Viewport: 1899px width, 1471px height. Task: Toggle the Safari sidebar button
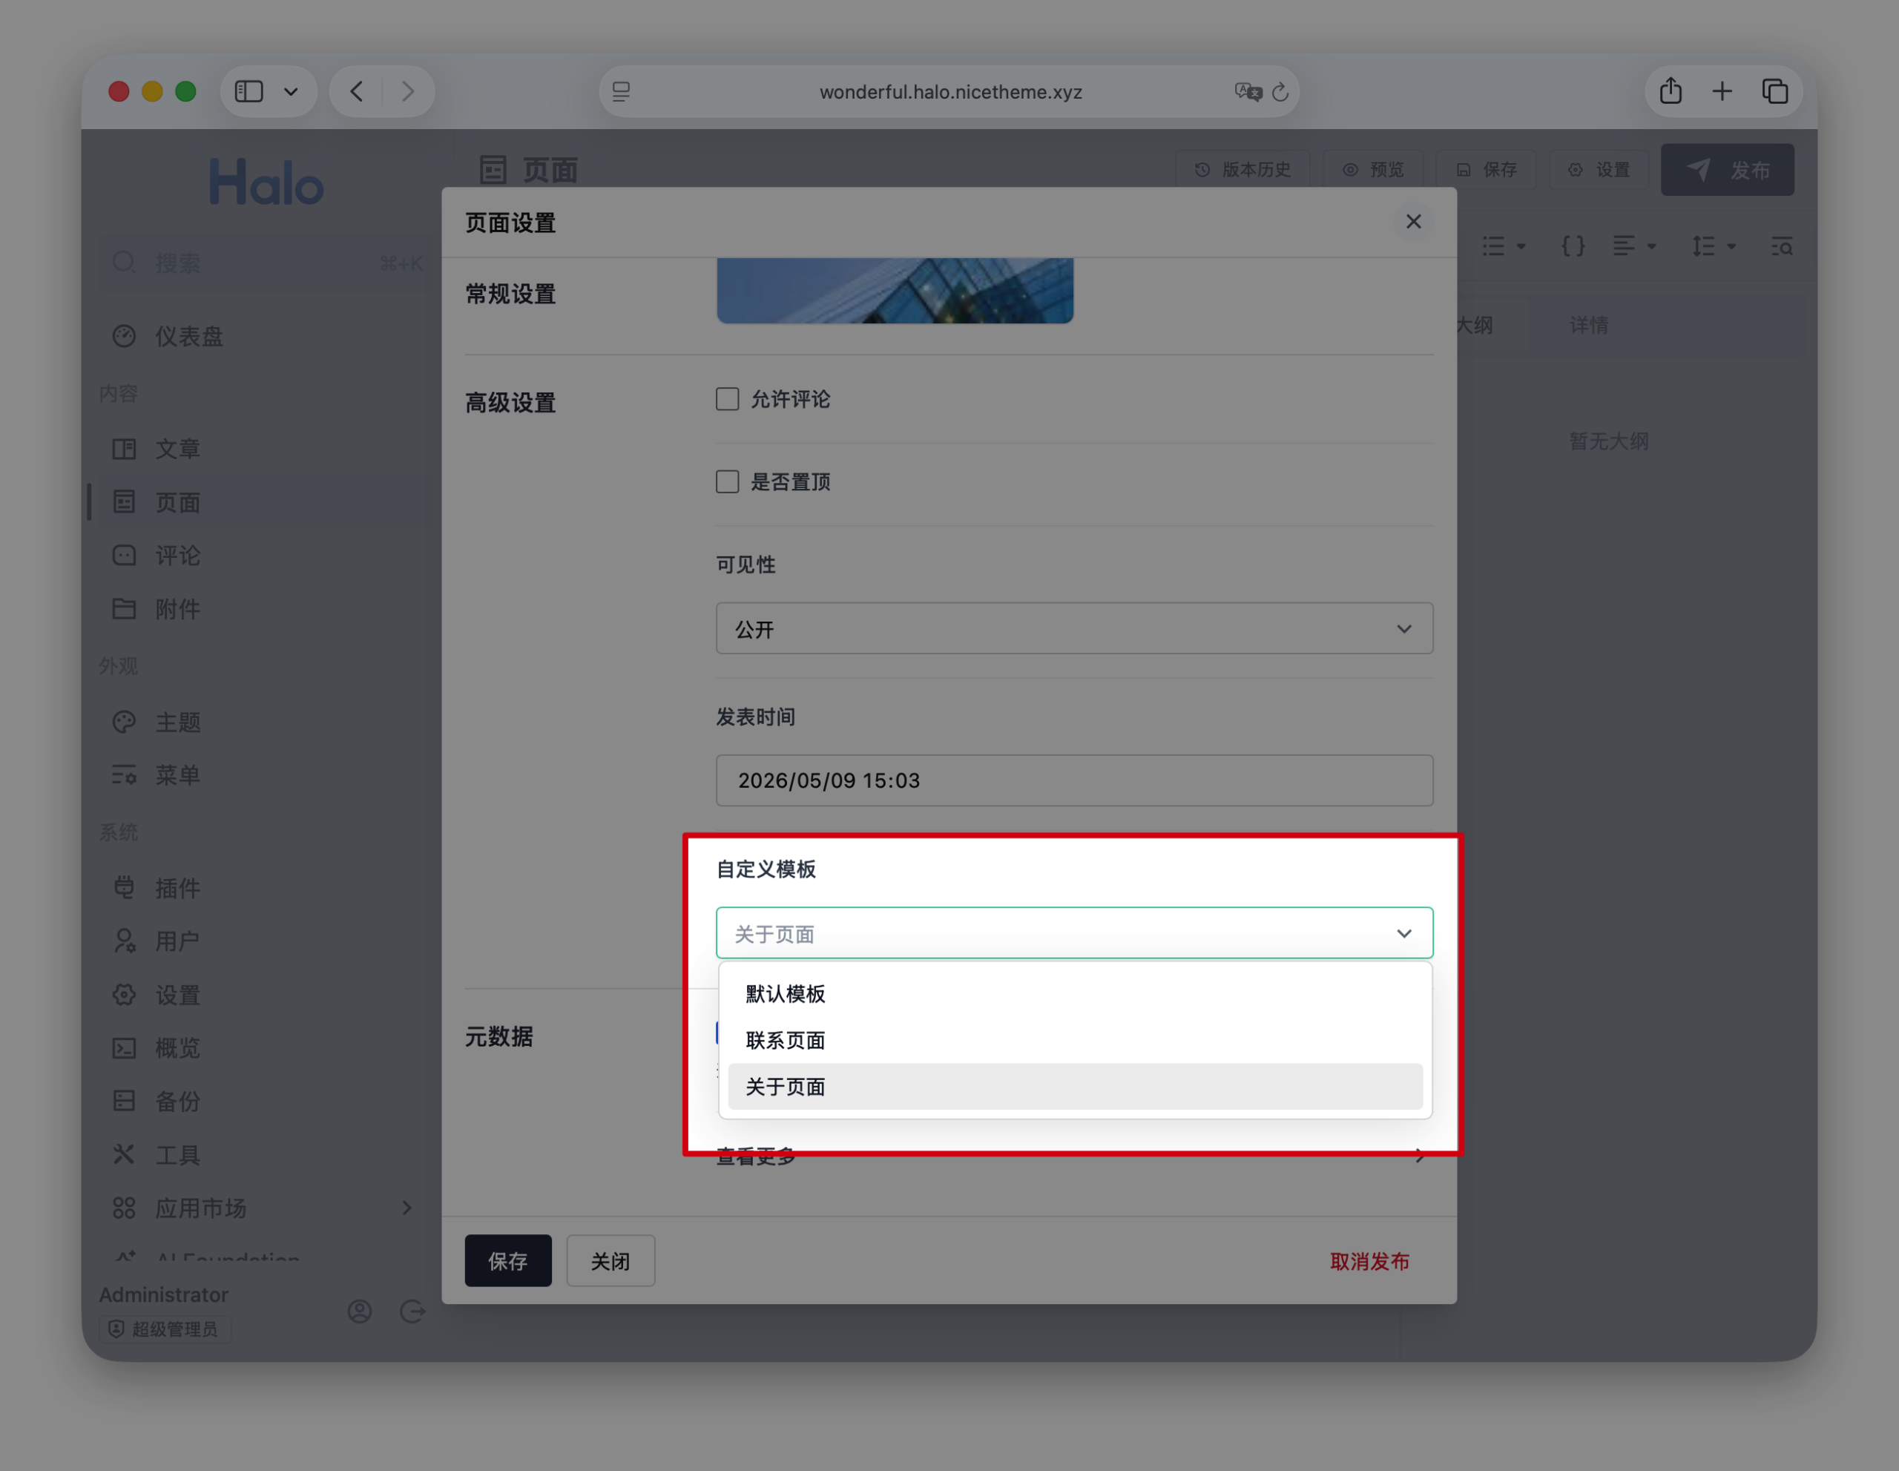tap(249, 91)
